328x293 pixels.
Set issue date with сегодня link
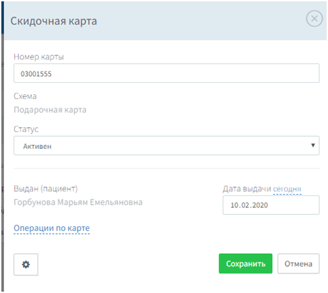[287, 189]
